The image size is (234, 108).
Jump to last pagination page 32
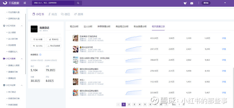click(x=161, y=104)
